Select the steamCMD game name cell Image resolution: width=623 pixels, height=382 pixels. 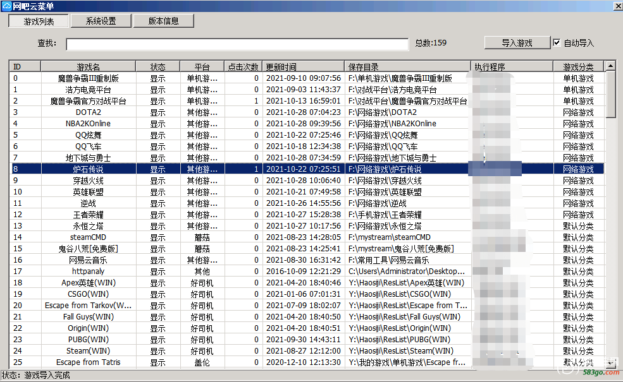pyautogui.click(x=88, y=237)
